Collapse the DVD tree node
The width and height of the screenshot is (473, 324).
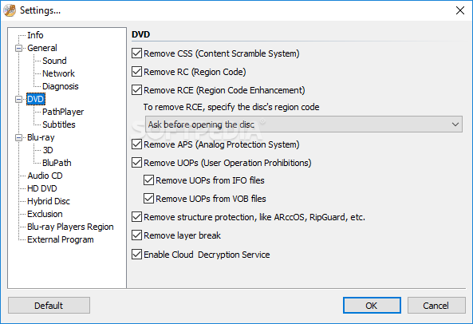pos(18,99)
